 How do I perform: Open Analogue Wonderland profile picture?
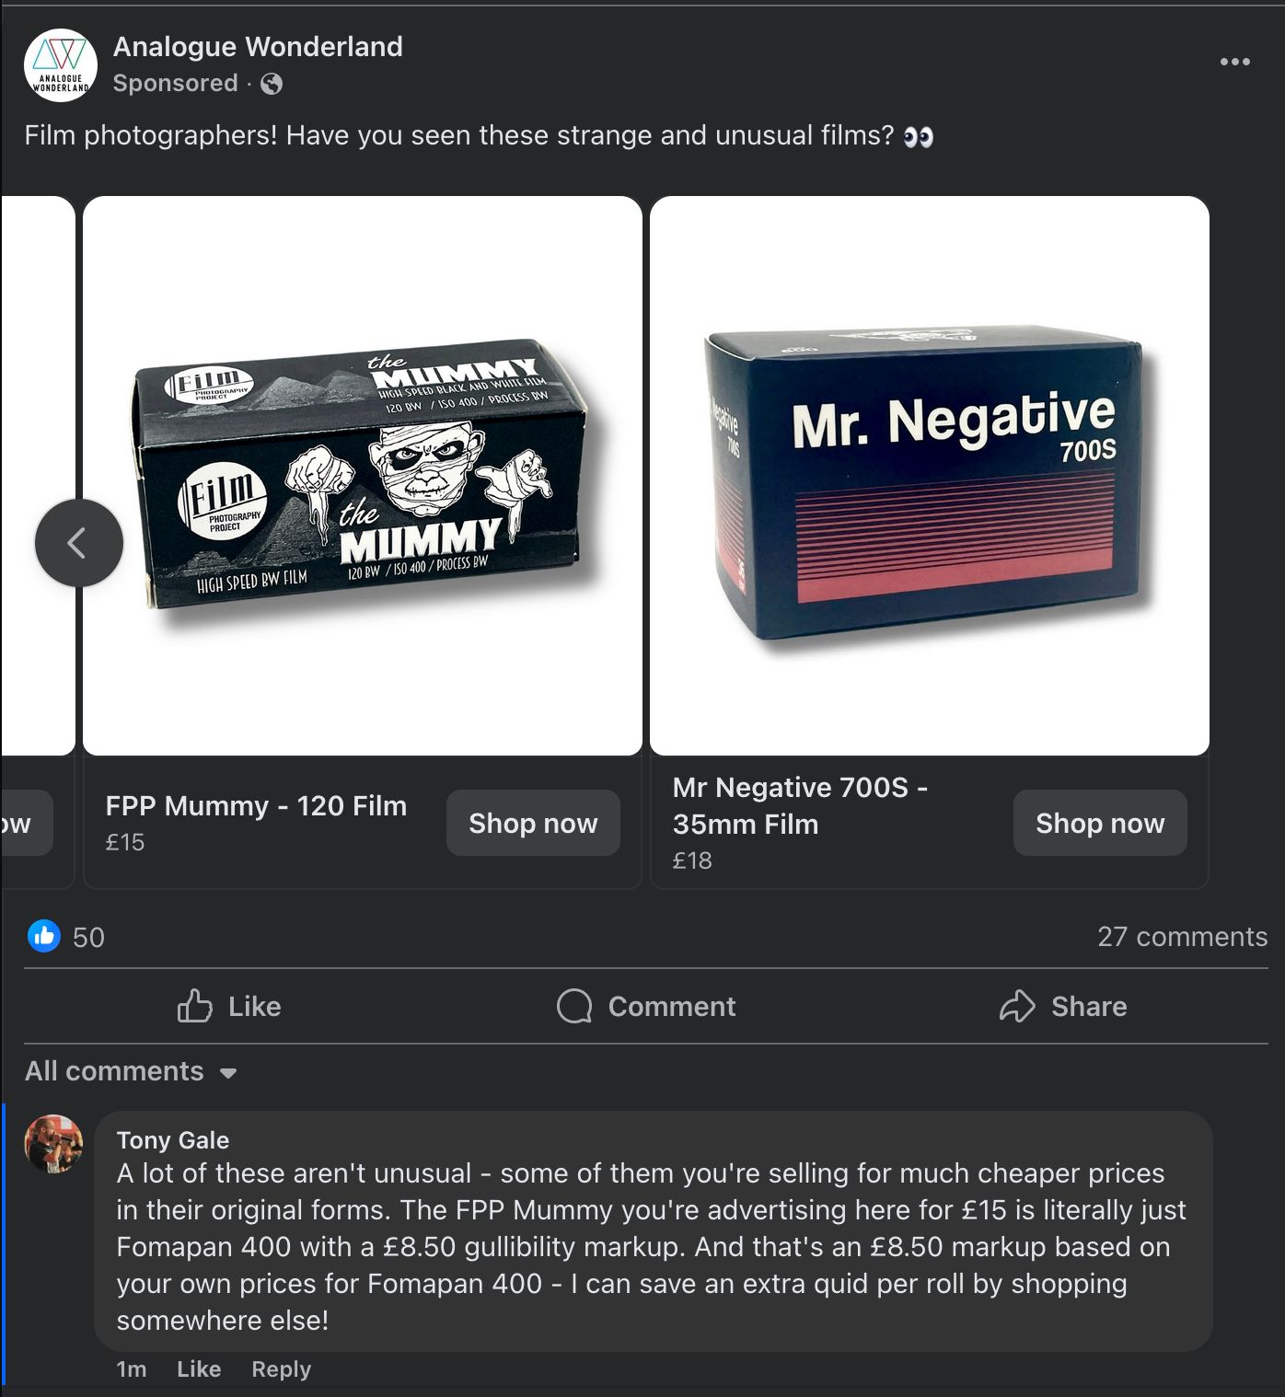(61, 65)
